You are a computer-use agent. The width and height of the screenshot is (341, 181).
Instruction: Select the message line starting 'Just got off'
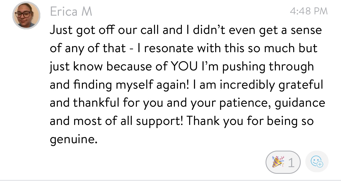tap(185, 30)
